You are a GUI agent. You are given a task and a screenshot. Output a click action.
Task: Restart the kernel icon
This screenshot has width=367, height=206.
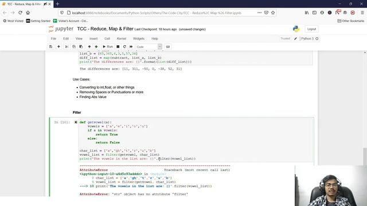click(x=124, y=47)
